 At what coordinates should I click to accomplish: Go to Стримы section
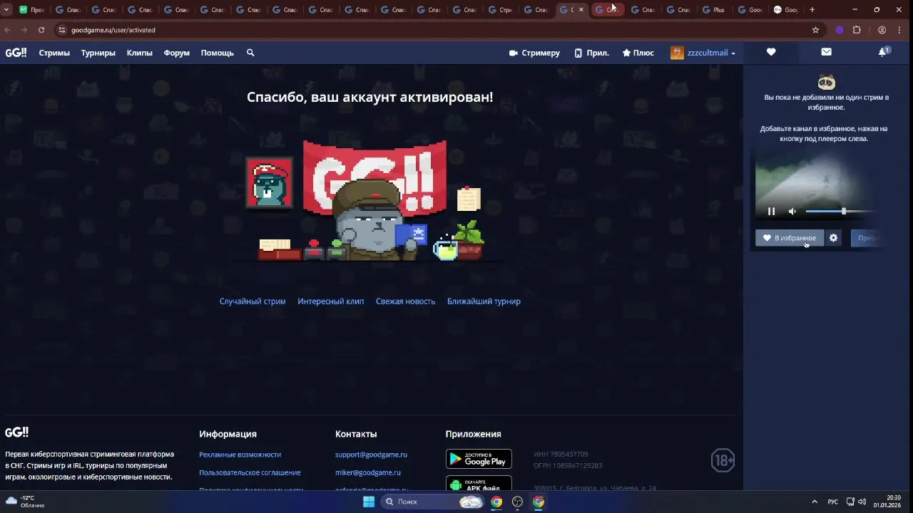[54, 53]
